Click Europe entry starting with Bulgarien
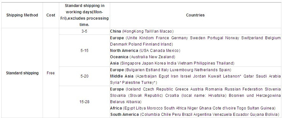Image resolution: width=282 pixels, height=118 pixels. point(171,70)
